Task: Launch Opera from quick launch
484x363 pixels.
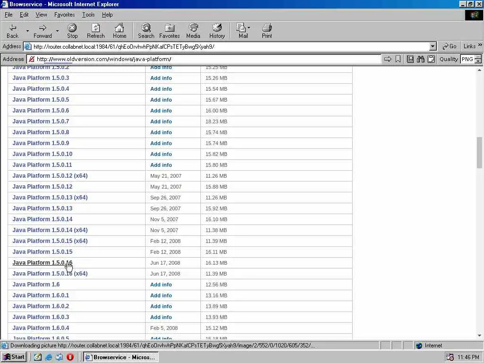Action: coord(70,357)
